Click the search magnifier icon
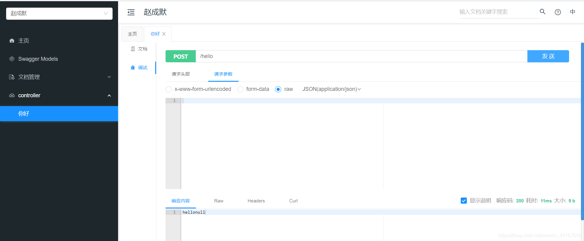This screenshot has height=241, width=584. point(542,12)
